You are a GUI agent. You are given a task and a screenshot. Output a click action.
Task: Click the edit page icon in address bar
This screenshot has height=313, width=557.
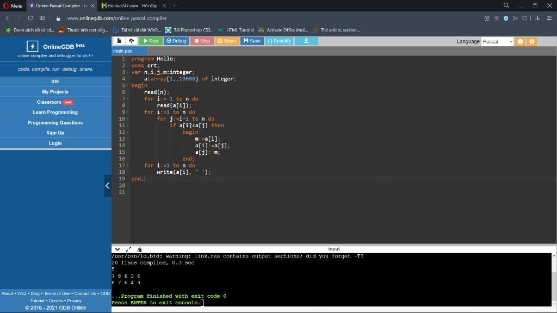[x=487, y=18]
